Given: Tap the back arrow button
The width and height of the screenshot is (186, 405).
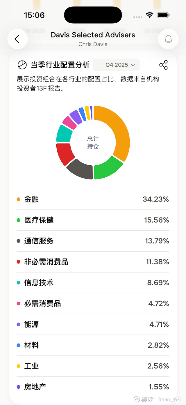Looking at the screenshot, I should 17,39.
